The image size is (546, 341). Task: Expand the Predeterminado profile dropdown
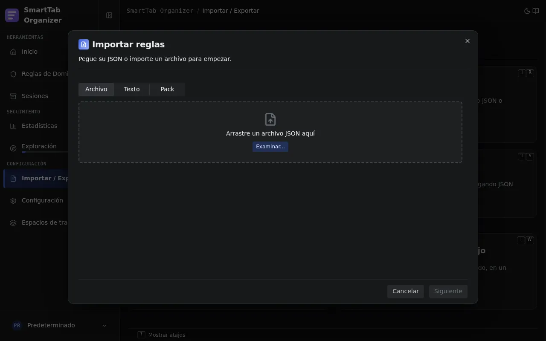click(105, 325)
